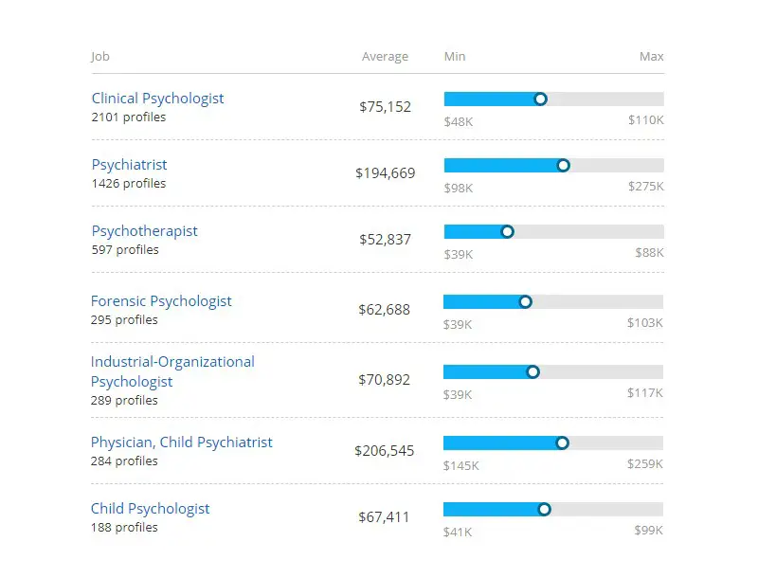Select the Forensic Psychologist link
The image size is (758, 578).
pyautogui.click(x=161, y=301)
